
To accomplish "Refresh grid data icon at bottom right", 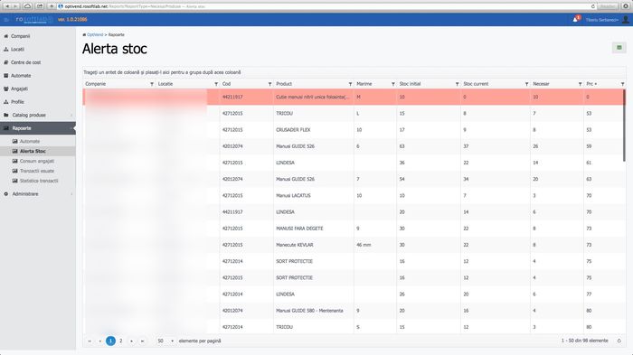I will coord(619,341).
